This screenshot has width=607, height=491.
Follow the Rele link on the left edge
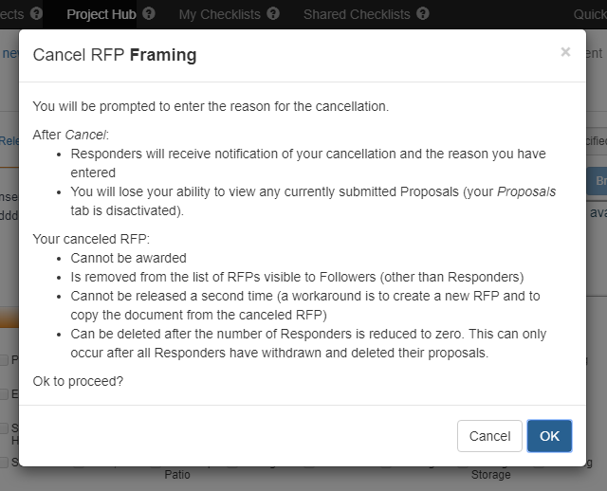click(x=9, y=141)
